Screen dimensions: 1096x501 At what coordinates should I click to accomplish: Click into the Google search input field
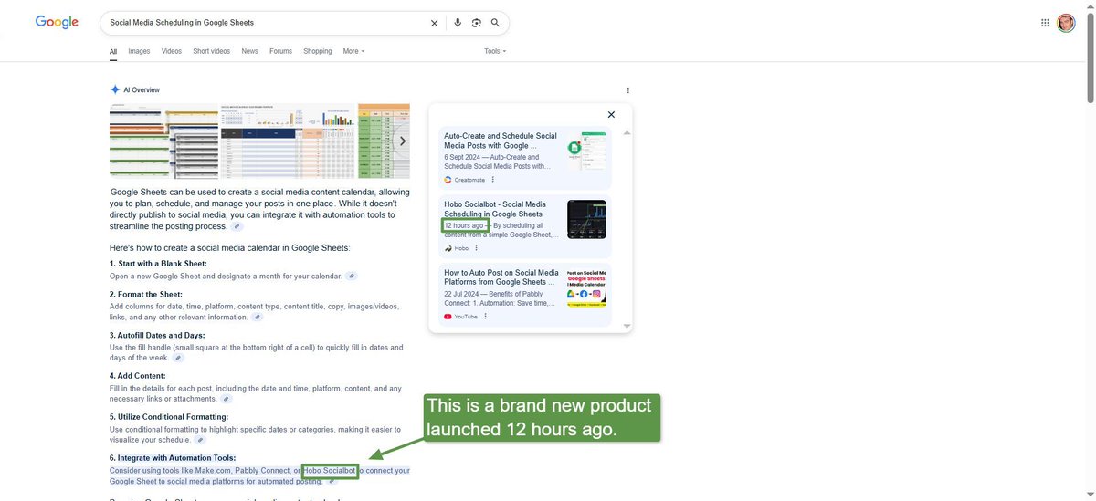(265, 23)
